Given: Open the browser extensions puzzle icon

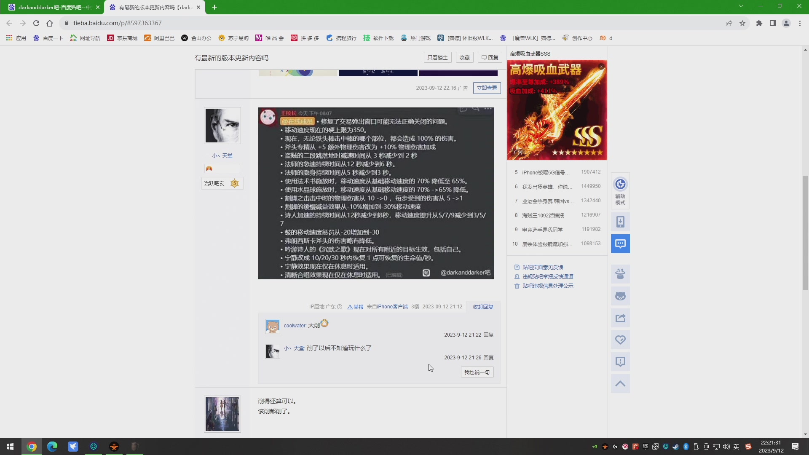Looking at the screenshot, I should (x=759, y=23).
